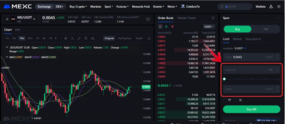This screenshot has height=124, width=285.
Task: Collapse the MA indicator row chevron
Action: coord(7,57)
